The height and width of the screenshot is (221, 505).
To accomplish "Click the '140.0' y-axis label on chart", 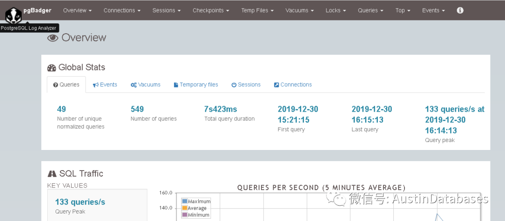I will (166, 208).
